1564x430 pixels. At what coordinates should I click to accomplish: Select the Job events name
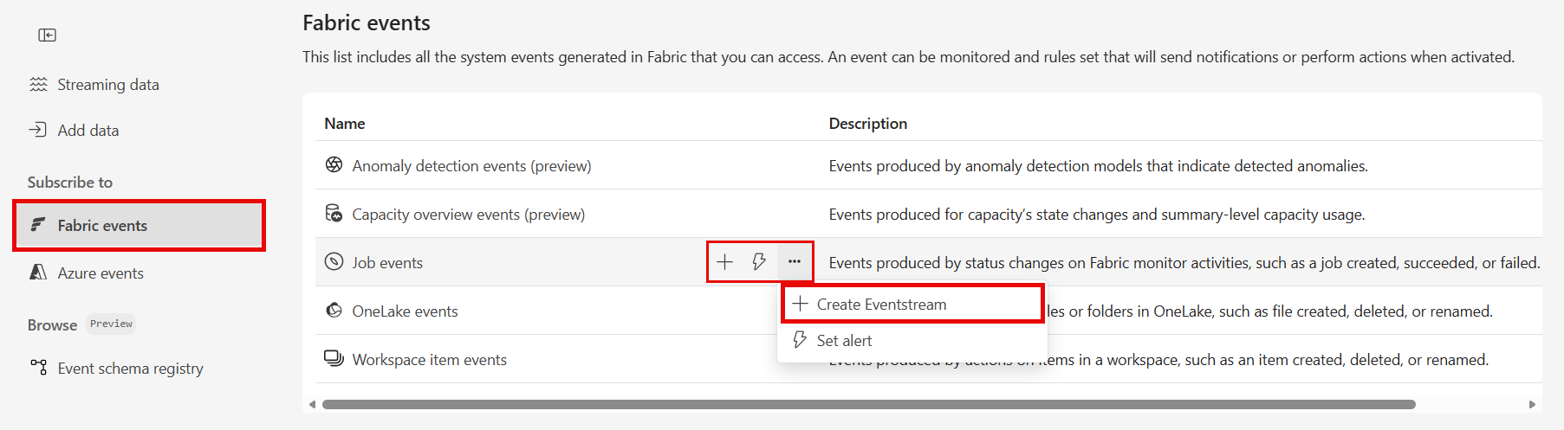tap(387, 263)
